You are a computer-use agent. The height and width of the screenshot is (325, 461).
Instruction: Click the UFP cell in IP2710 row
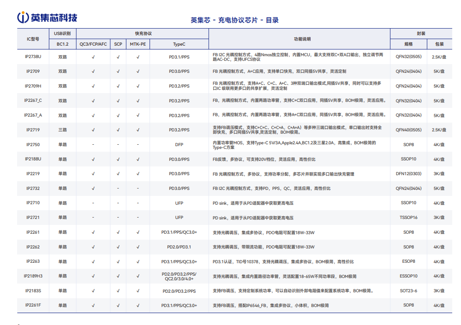point(179,203)
